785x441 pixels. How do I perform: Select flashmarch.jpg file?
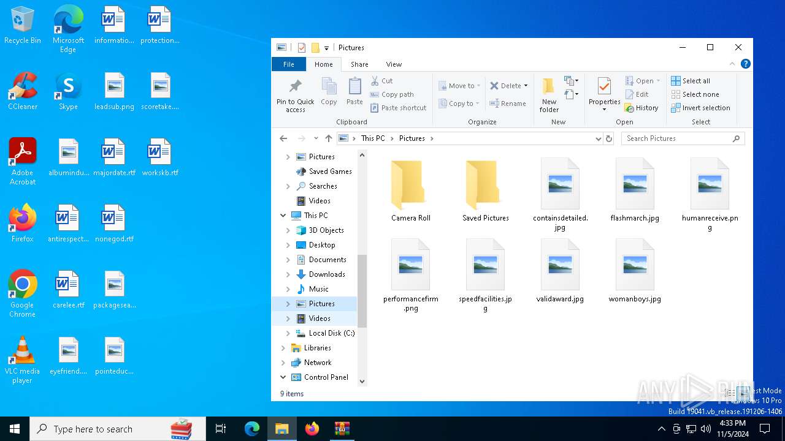(x=635, y=190)
